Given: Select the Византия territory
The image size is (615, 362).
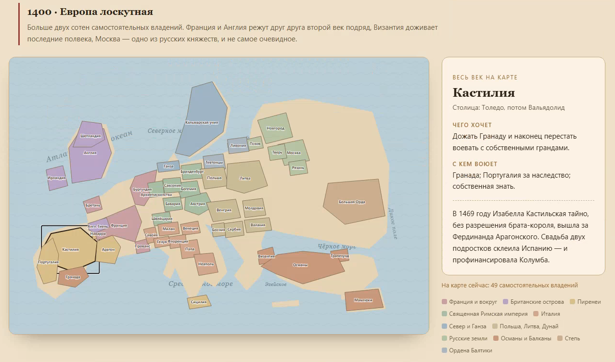Looking at the screenshot, I should pos(266,256).
